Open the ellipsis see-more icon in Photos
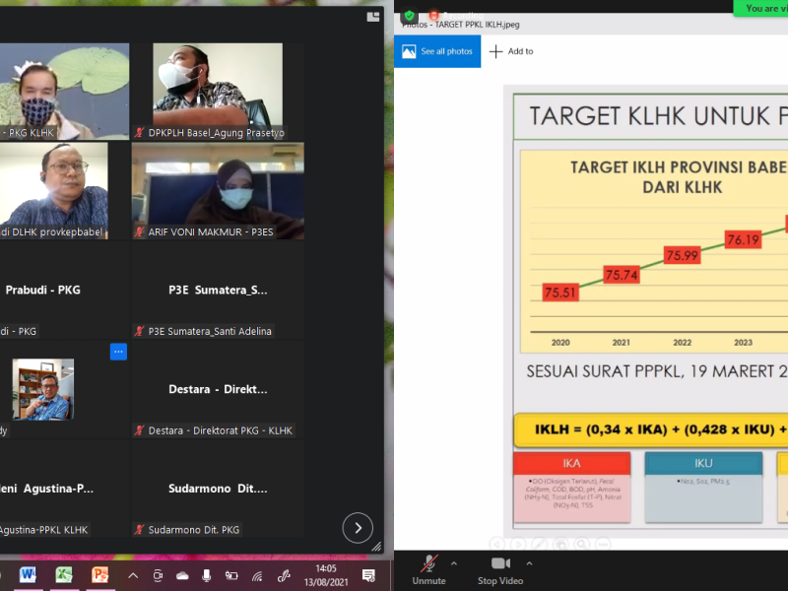 click(x=603, y=544)
